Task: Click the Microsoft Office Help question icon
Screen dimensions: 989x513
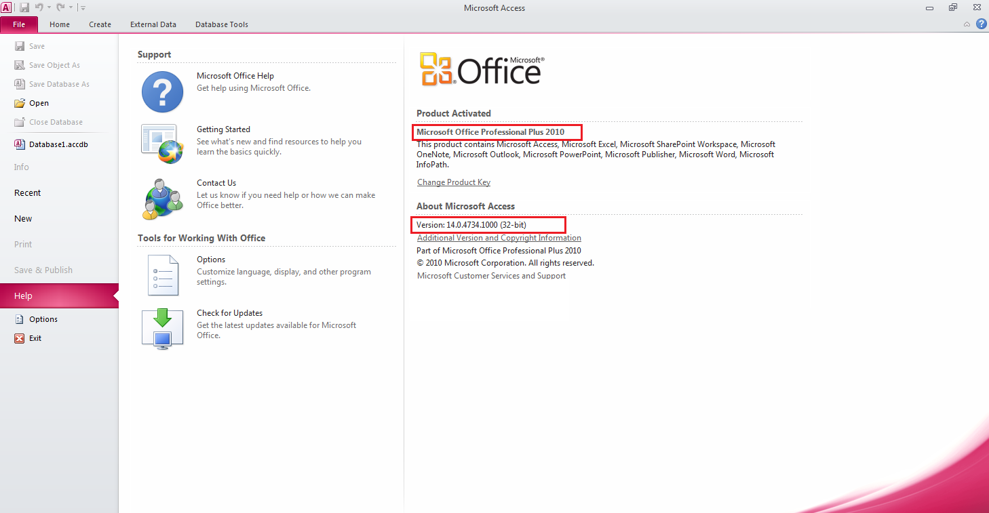Action: click(162, 91)
